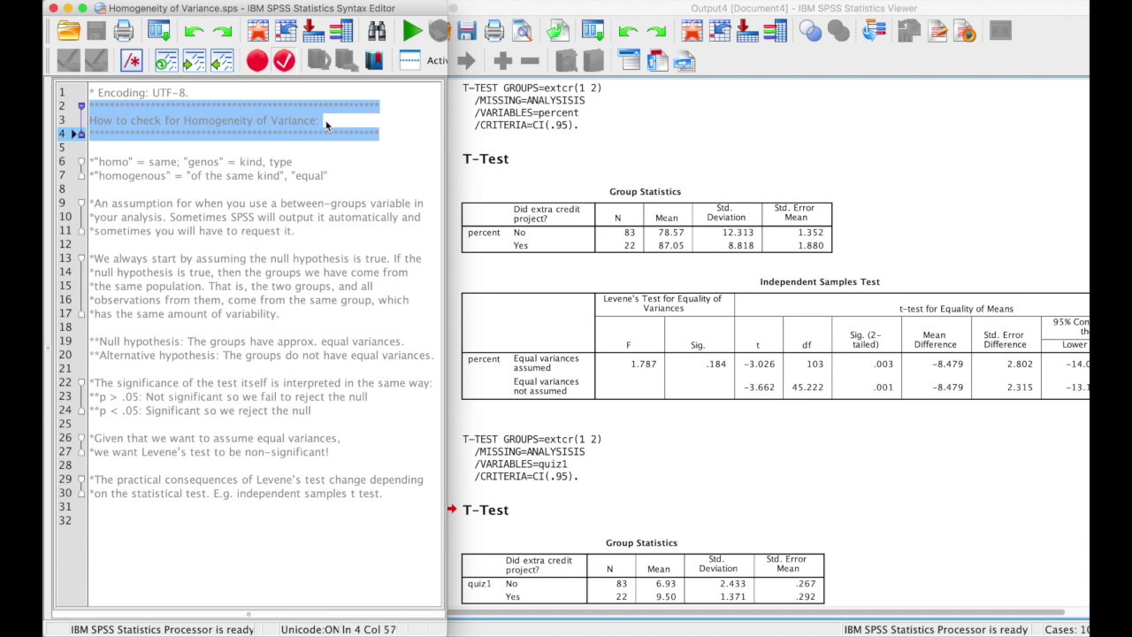Toggle comment selection with /* icon
The width and height of the screenshot is (1132, 637).
pyautogui.click(x=131, y=61)
